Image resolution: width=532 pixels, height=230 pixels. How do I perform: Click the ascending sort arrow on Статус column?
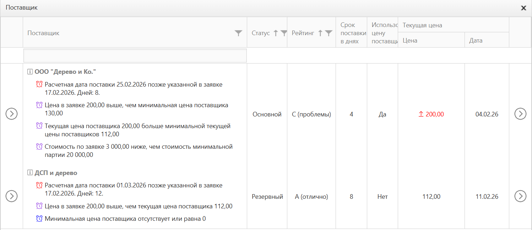[x=275, y=33]
